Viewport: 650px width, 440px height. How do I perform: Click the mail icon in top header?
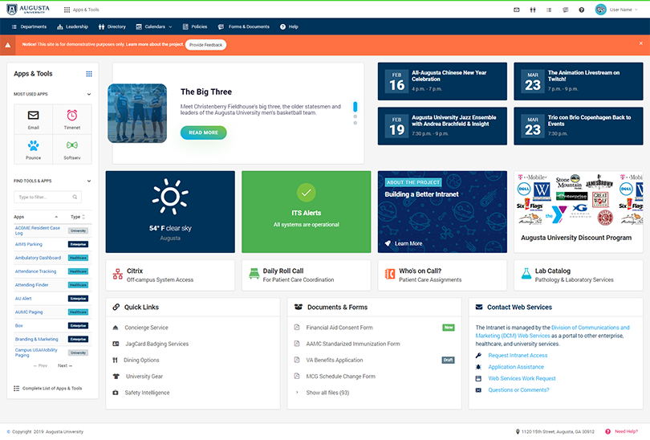[517, 10]
